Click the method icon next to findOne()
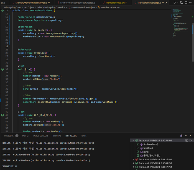 pyautogui.click(x=142, y=148)
